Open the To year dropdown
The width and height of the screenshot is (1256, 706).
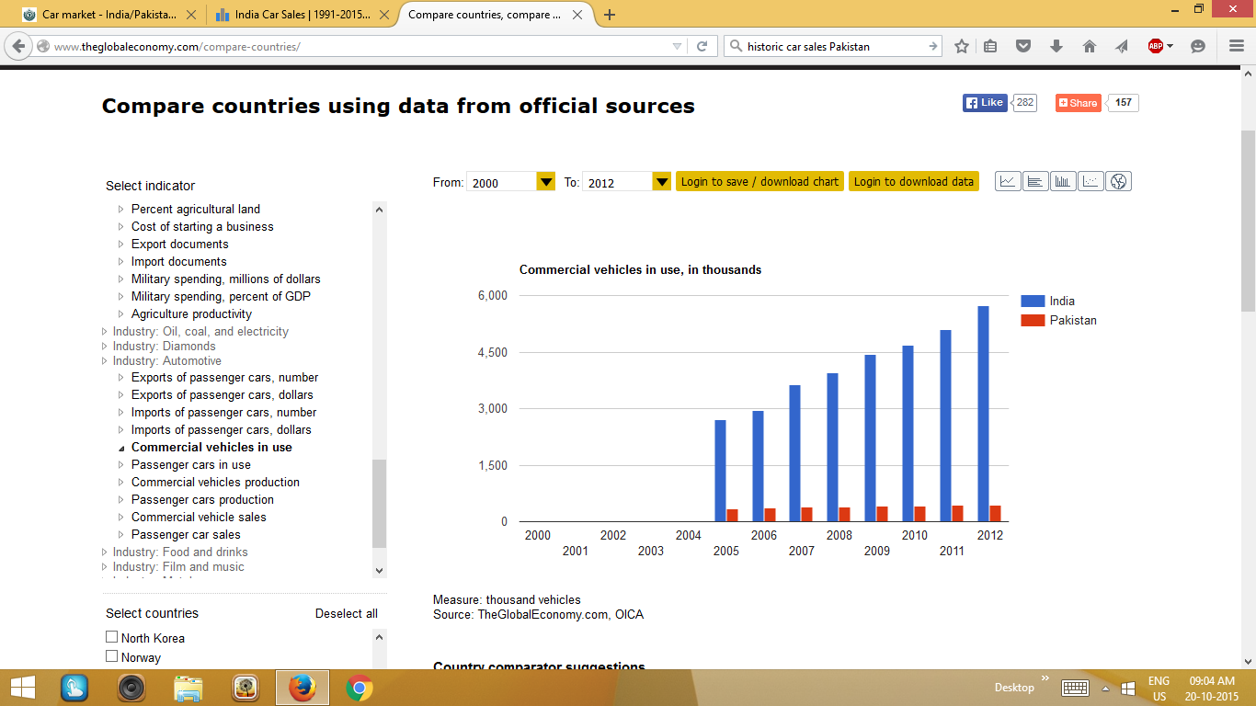(x=662, y=181)
